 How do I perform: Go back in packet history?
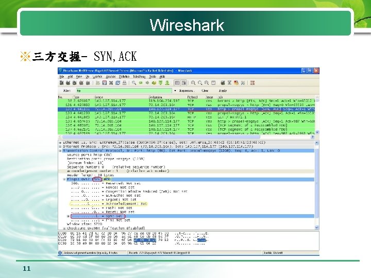pyautogui.click(x=141, y=83)
